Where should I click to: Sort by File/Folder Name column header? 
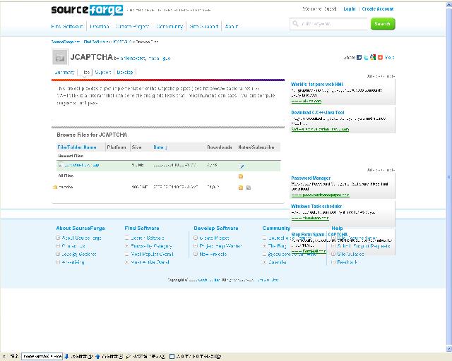point(77,147)
